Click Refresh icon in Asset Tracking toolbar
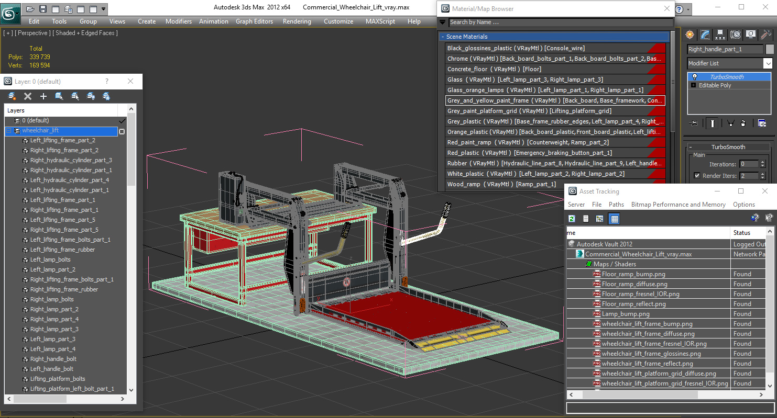 (x=572, y=219)
